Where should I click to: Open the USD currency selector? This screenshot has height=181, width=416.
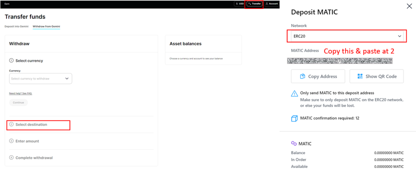point(240,4)
